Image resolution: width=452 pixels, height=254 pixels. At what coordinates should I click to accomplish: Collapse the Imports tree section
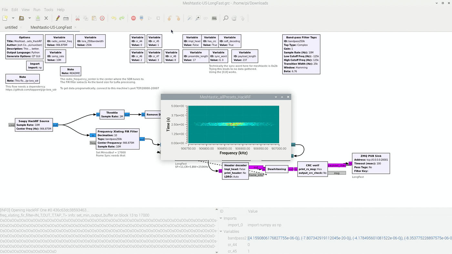(221, 218)
